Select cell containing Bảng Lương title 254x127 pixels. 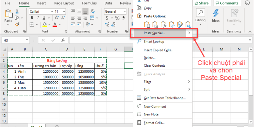[x=57, y=60]
